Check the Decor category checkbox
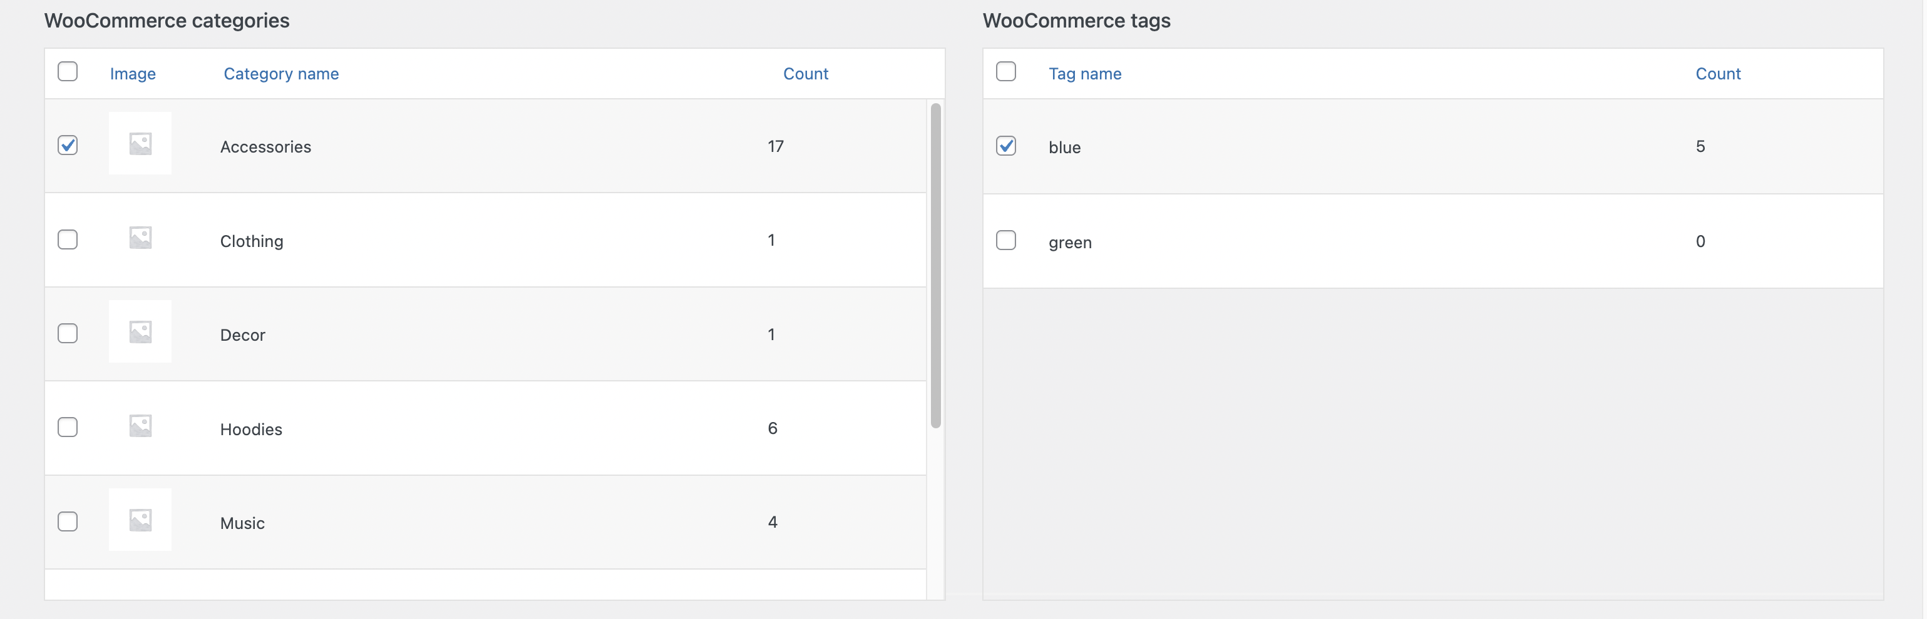 coord(68,333)
